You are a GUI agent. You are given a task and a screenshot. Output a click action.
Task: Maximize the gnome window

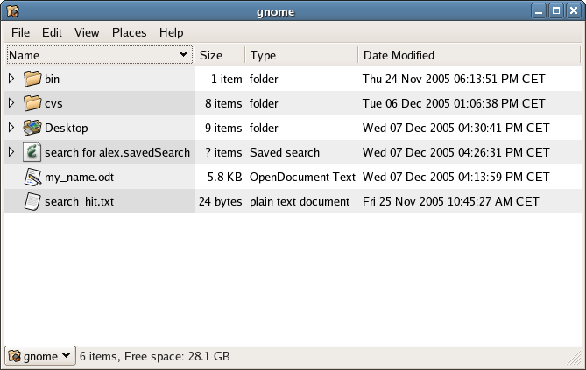(556, 10)
